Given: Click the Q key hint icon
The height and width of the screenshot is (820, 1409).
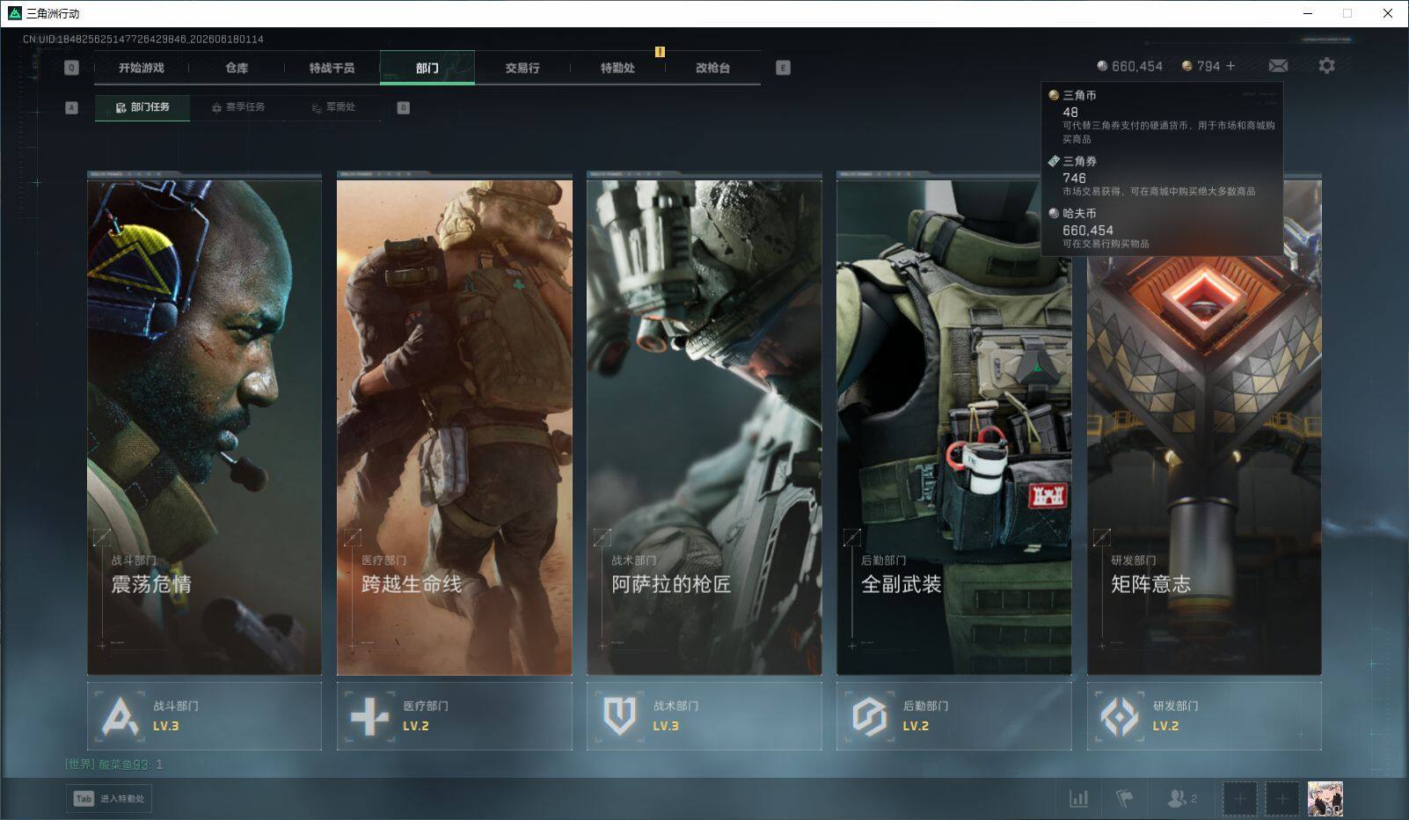Looking at the screenshot, I should pos(71,68).
